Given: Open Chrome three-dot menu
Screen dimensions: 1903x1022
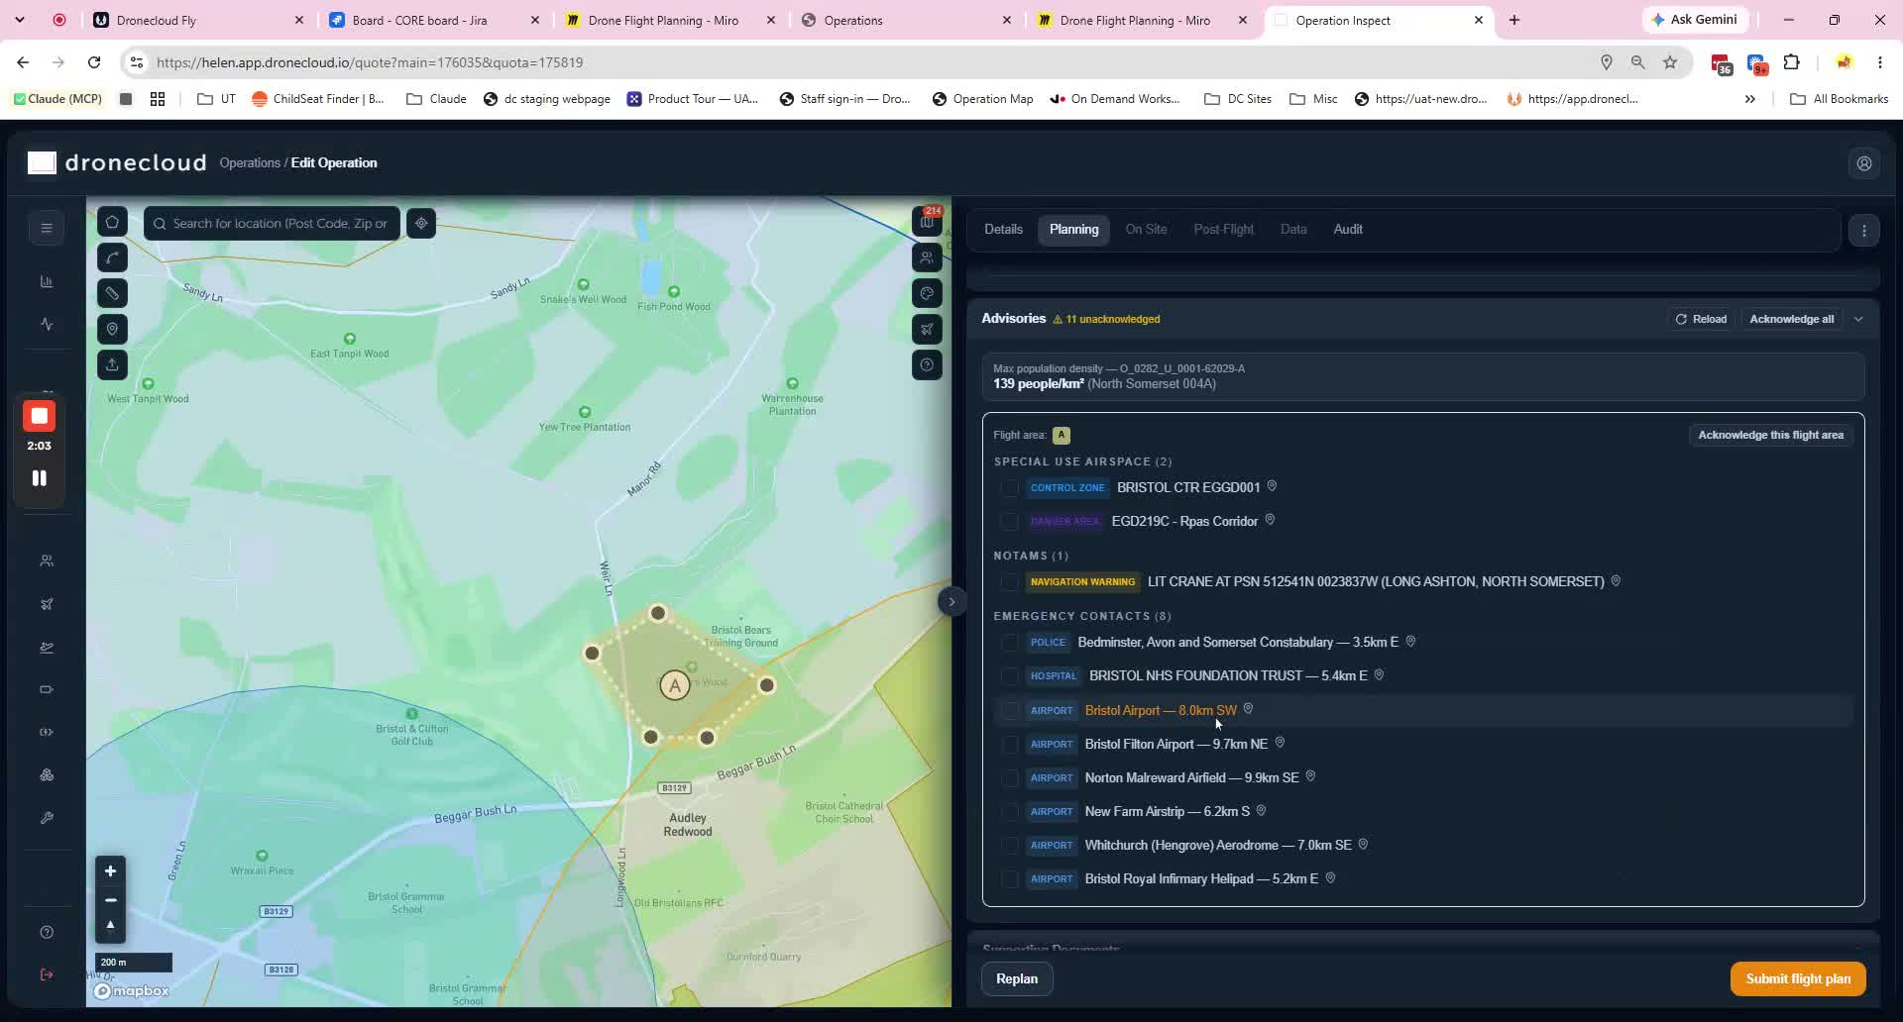Looking at the screenshot, I should click(1879, 62).
